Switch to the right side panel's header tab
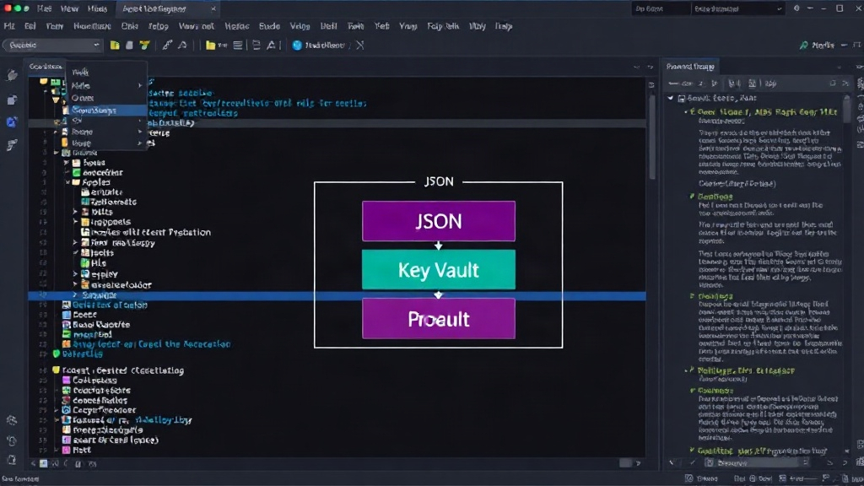Image resolution: width=864 pixels, height=486 pixels. coord(690,67)
